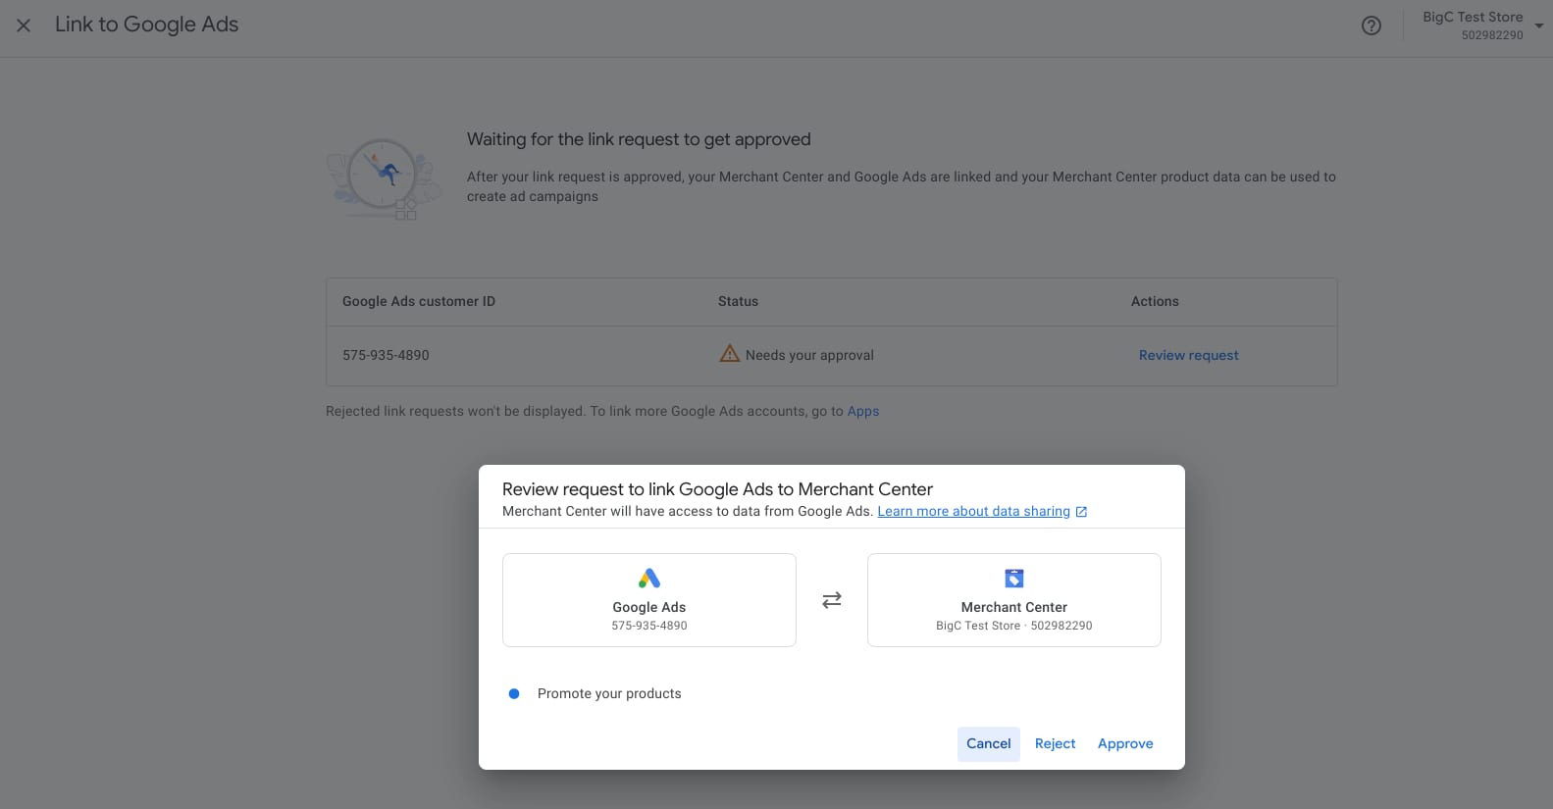
Task: Click the Status column header
Action: point(738,301)
